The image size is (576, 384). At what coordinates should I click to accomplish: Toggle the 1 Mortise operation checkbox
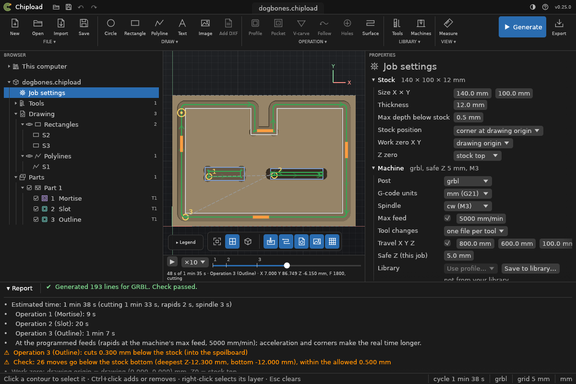click(x=36, y=198)
